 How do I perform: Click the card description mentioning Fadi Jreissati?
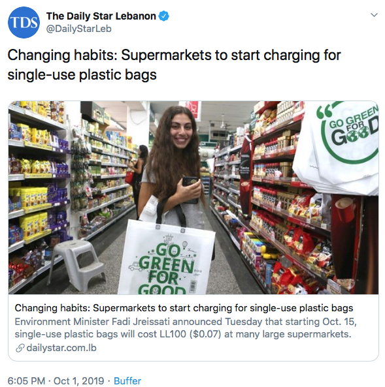pos(186,328)
